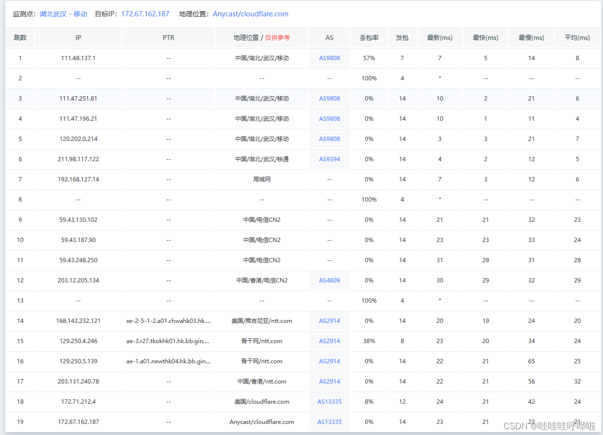Screen dimensions: 603x435
Task: Select IP cell 59.43.130.102
Action: coord(78,220)
